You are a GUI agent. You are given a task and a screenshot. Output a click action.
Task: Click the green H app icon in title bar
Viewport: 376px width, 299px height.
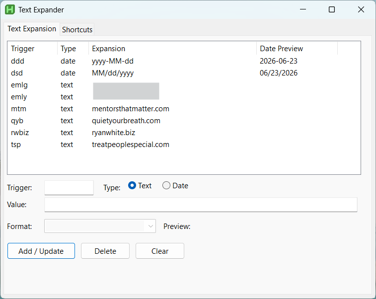[10, 9]
